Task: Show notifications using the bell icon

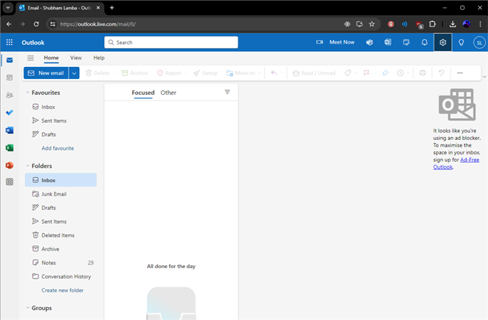Action: [x=424, y=42]
